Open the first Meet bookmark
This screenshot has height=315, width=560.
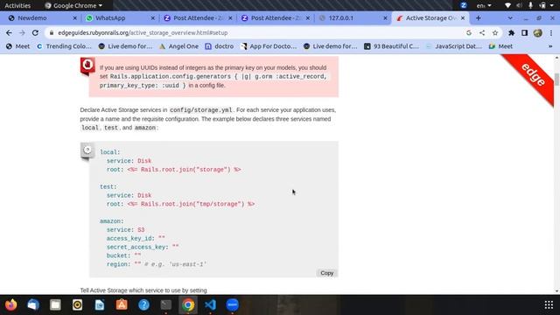tap(17, 46)
